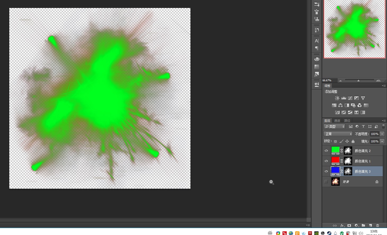Open the Paragraph panel pilcrow icon

point(317,48)
